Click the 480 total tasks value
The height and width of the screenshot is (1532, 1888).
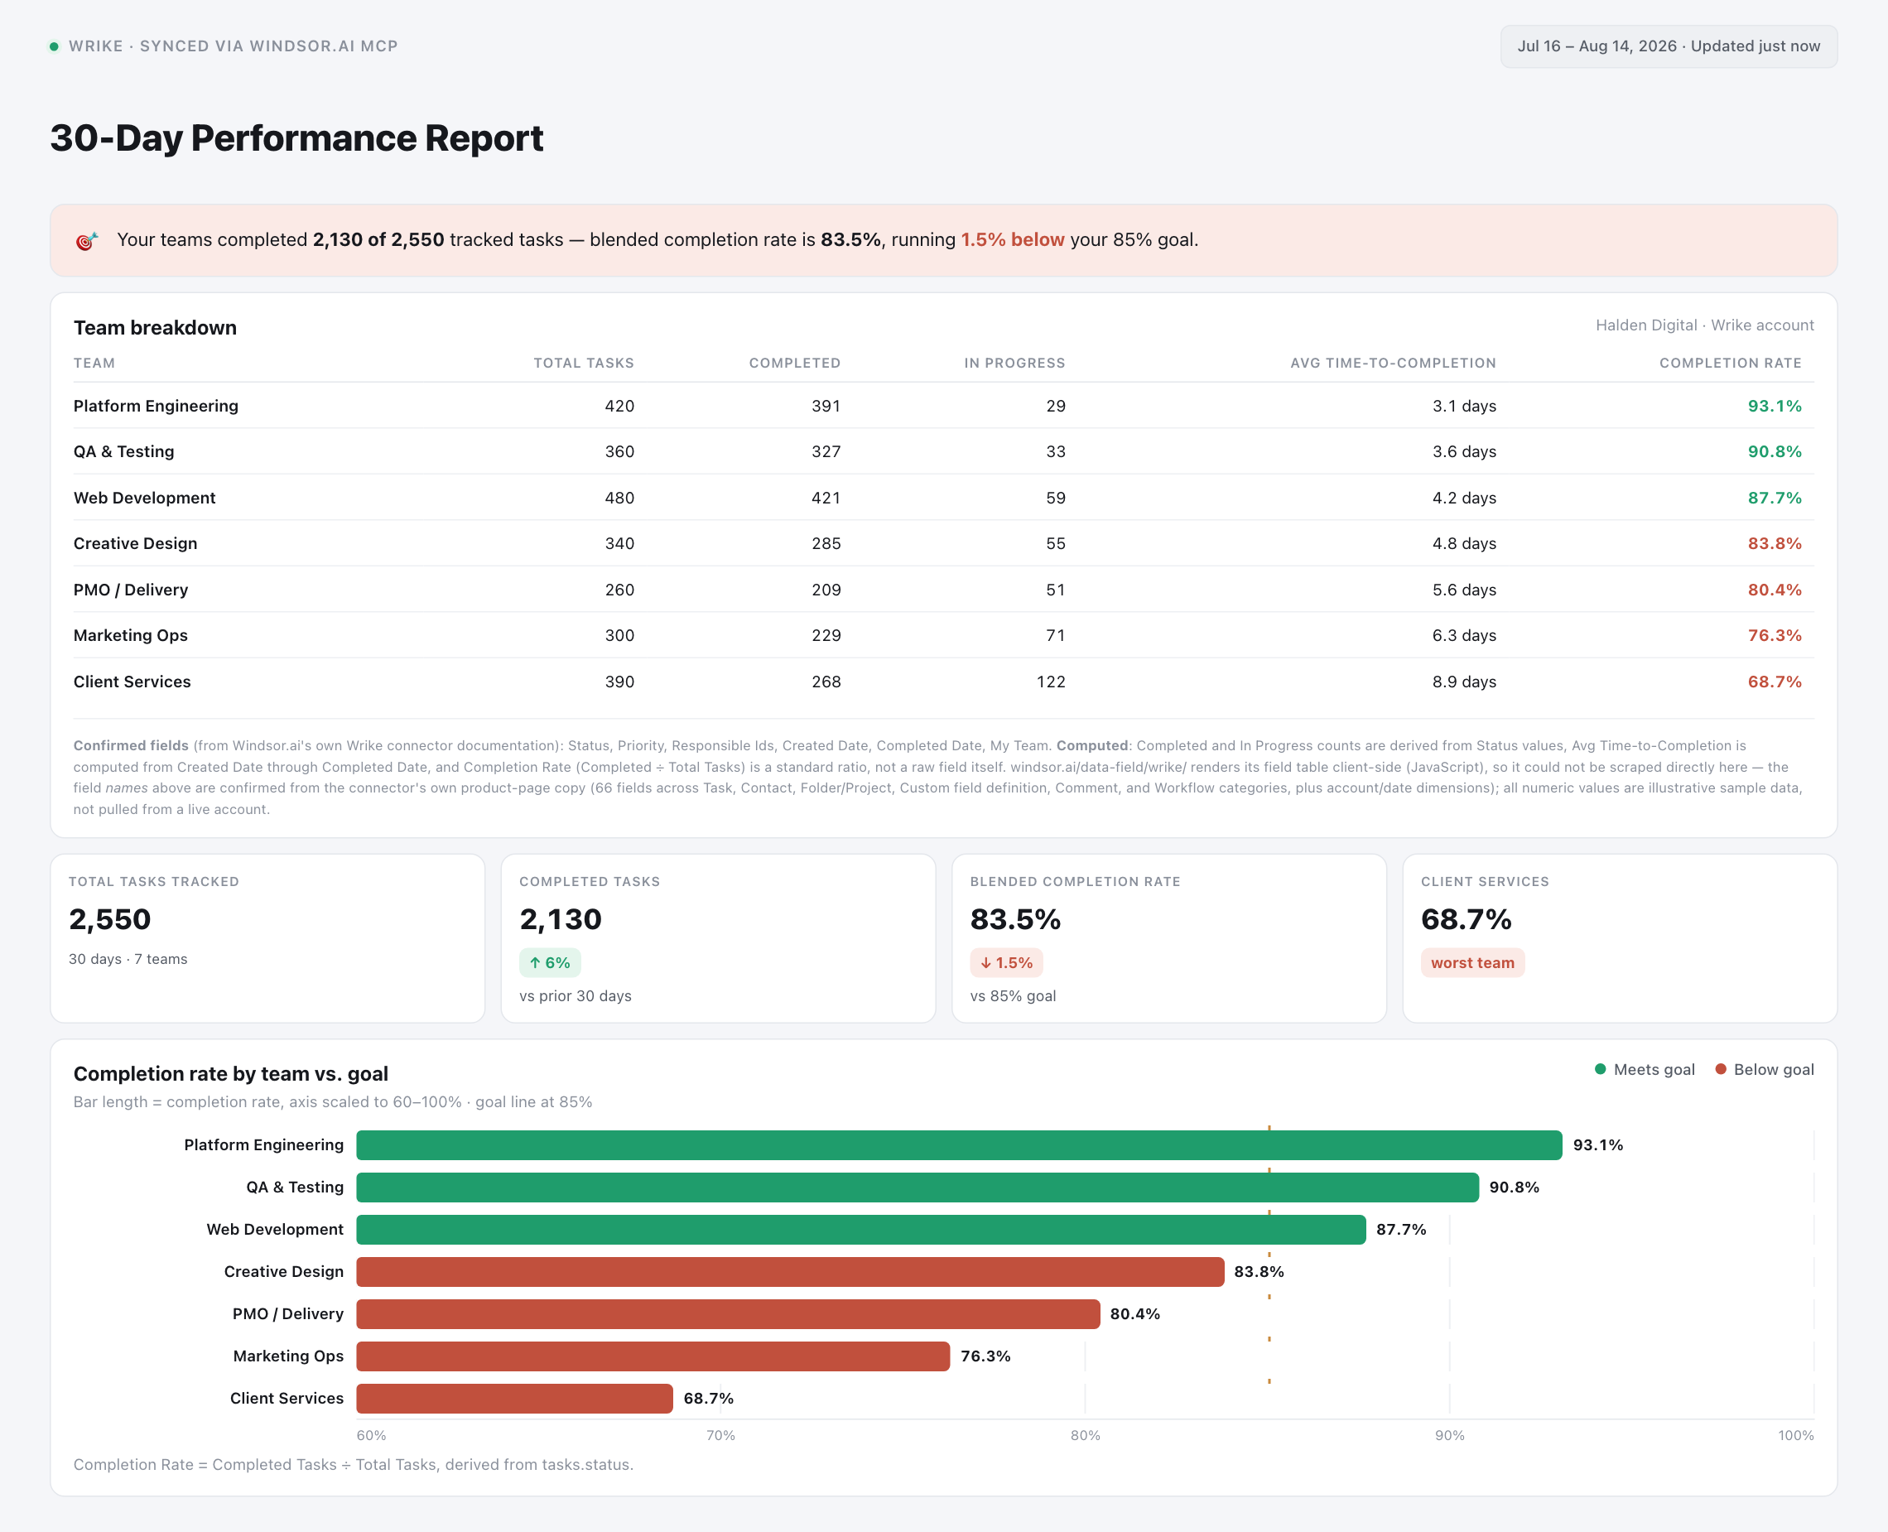[619, 498]
